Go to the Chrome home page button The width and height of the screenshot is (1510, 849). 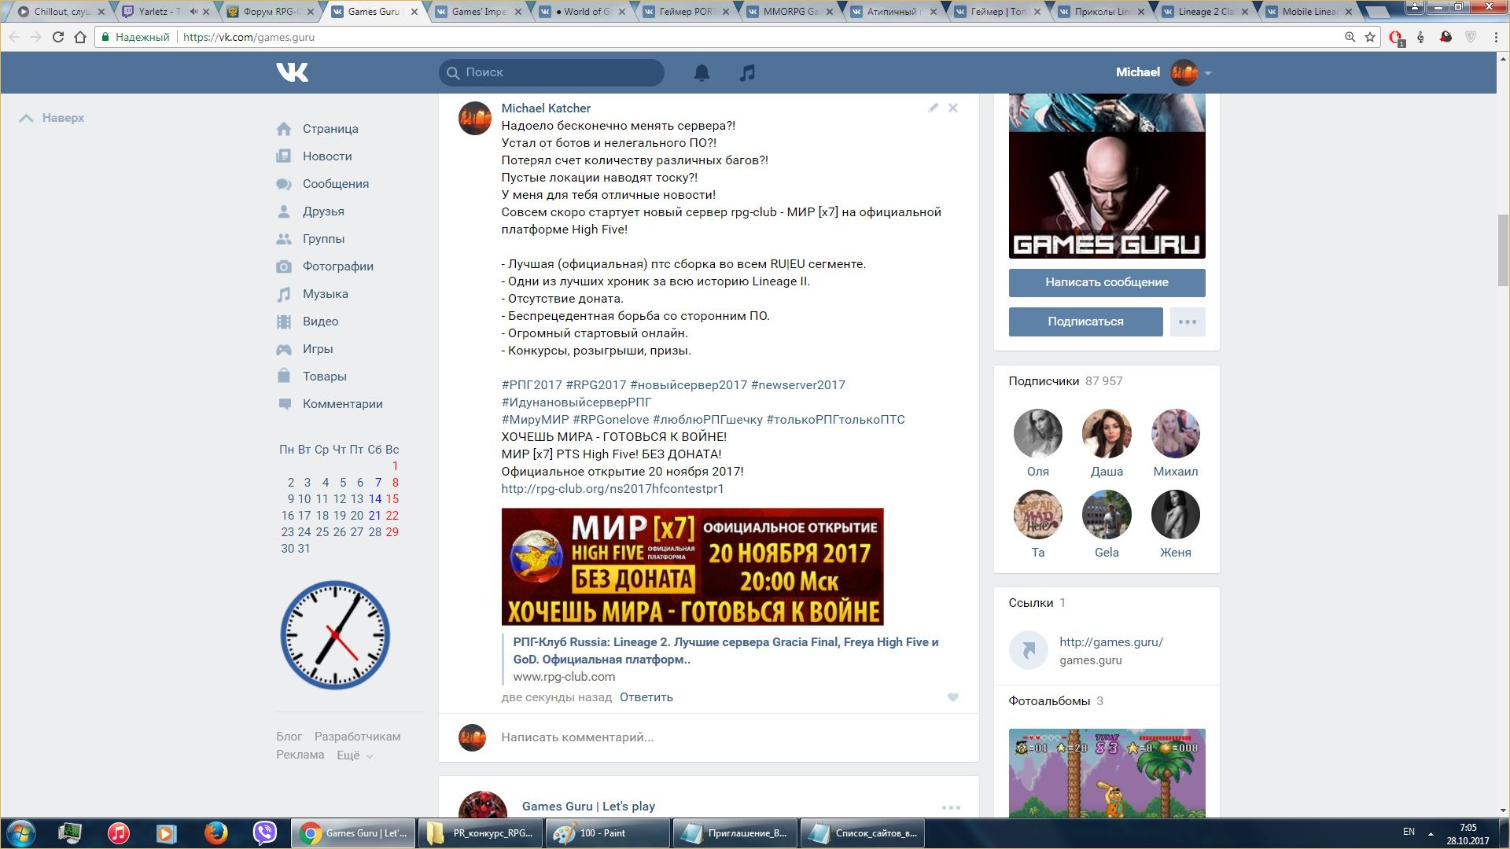click(x=80, y=37)
